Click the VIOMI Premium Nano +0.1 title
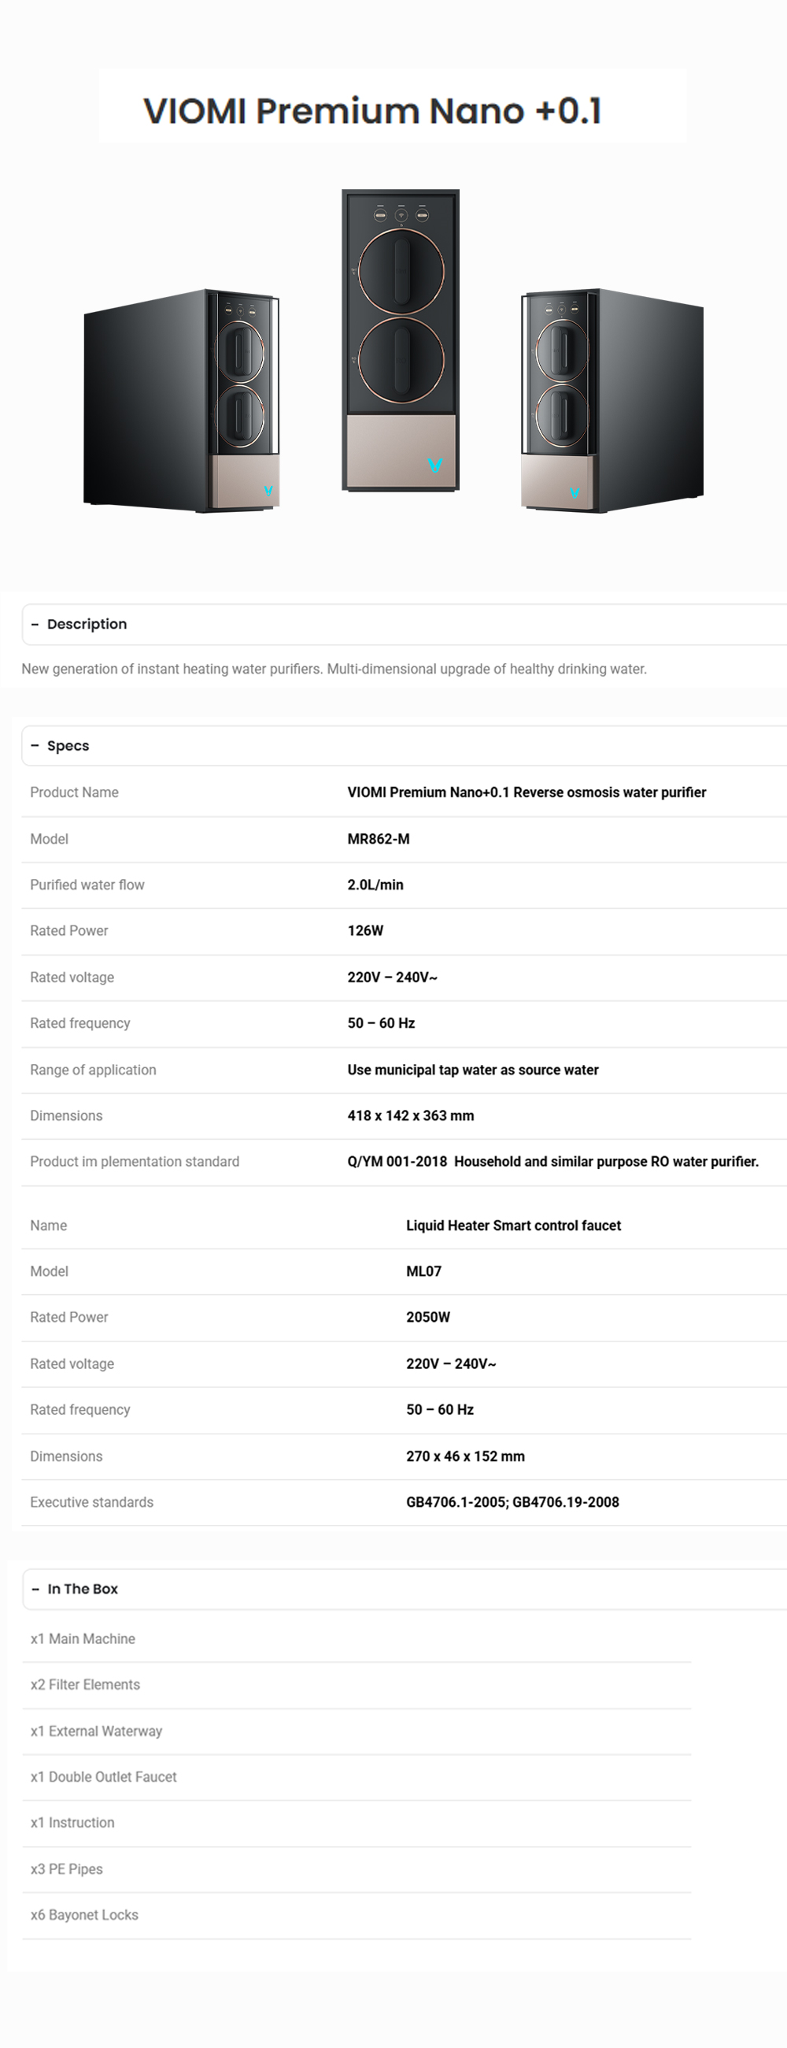787x2048 pixels. [372, 110]
